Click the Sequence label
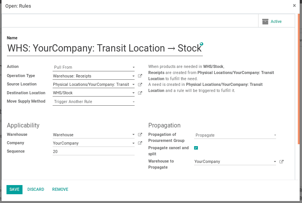The width and height of the screenshot is (302, 203). [x=16, y=151]
